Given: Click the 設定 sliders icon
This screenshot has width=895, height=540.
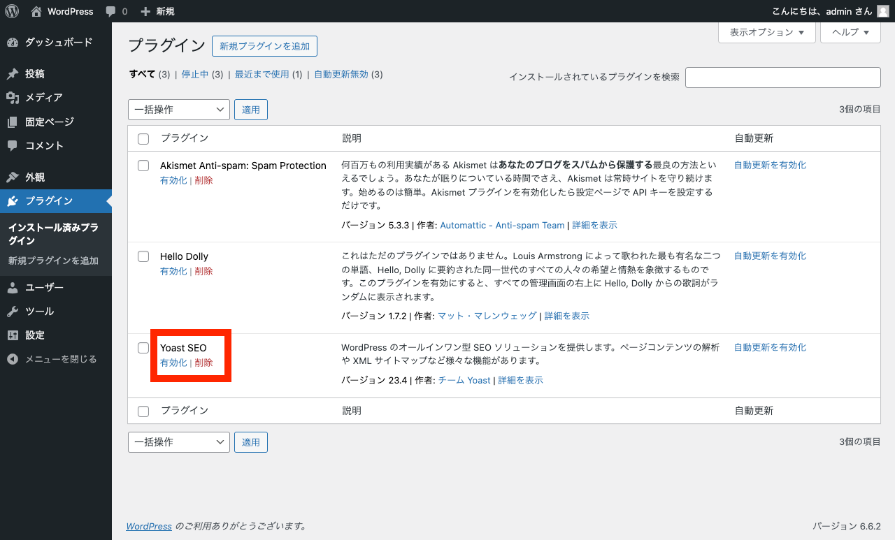Looking at the screenshot, I should 13,335.
